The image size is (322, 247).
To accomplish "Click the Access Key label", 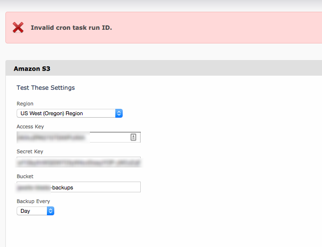I will [x=30, y=126].
